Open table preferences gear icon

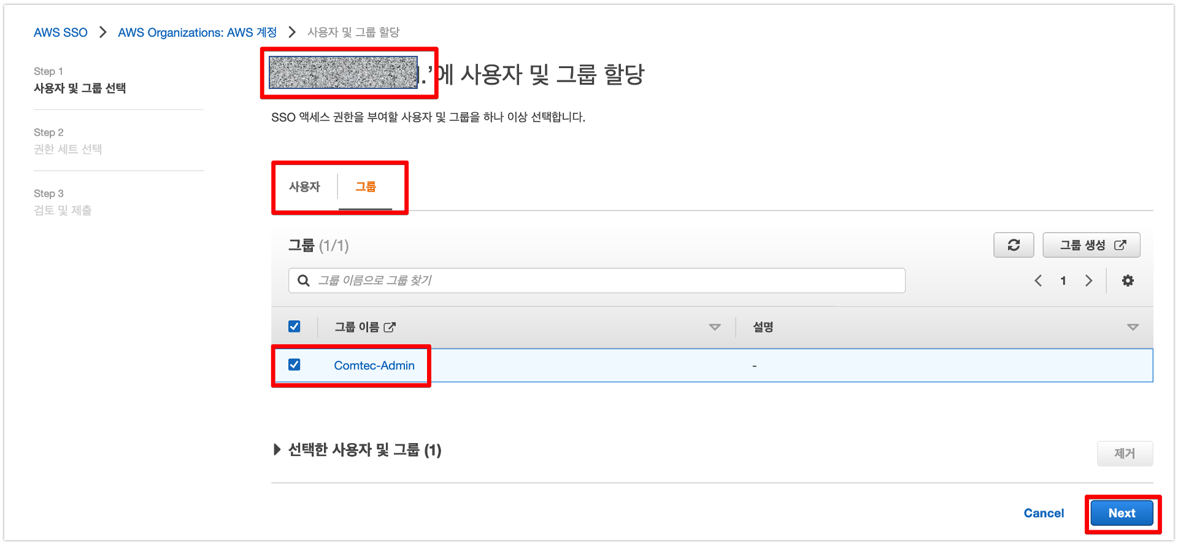pyautogui.click(x=1128, y=280)
